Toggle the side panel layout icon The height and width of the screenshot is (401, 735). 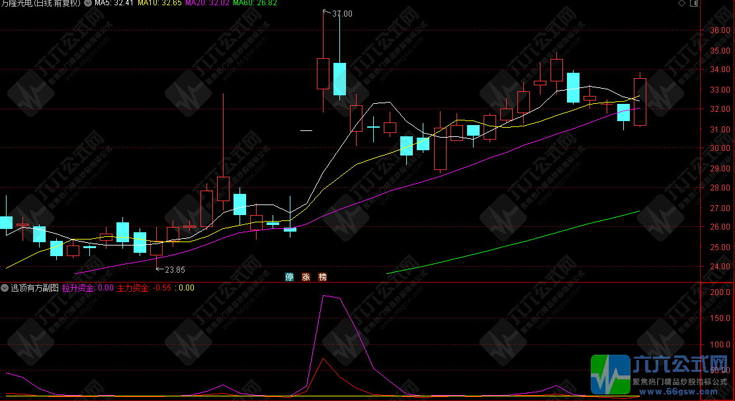click(x=693, y=4)
